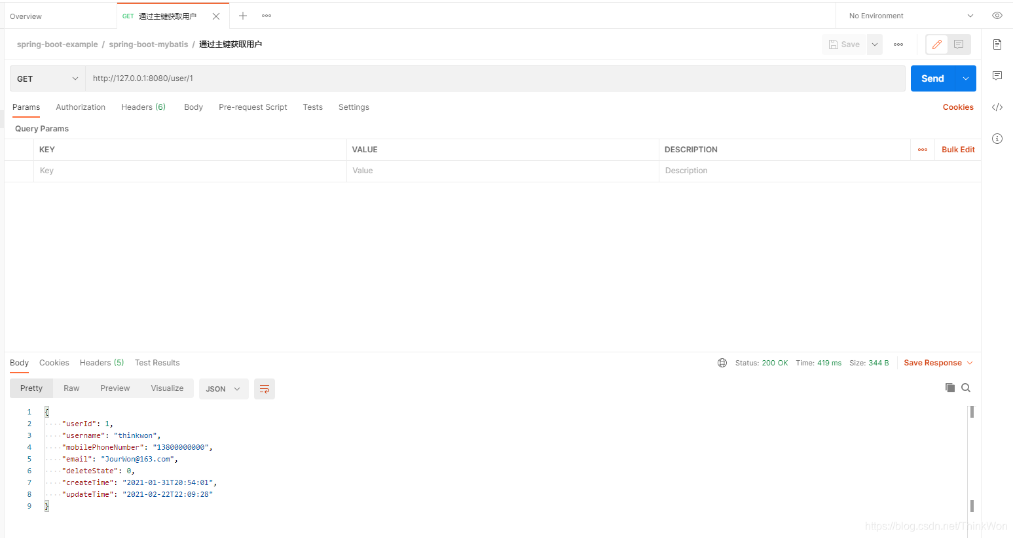
Task: Open request more actions three-dot menu
Action: 898,44
